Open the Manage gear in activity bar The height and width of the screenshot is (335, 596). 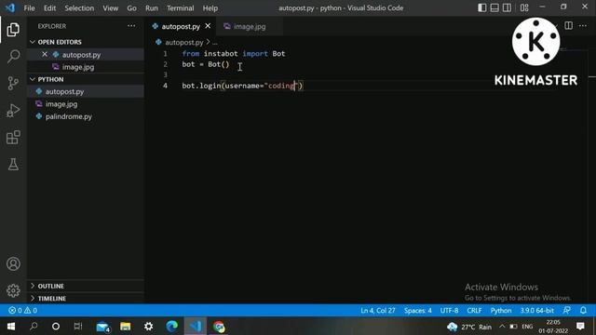pos(13,290)
